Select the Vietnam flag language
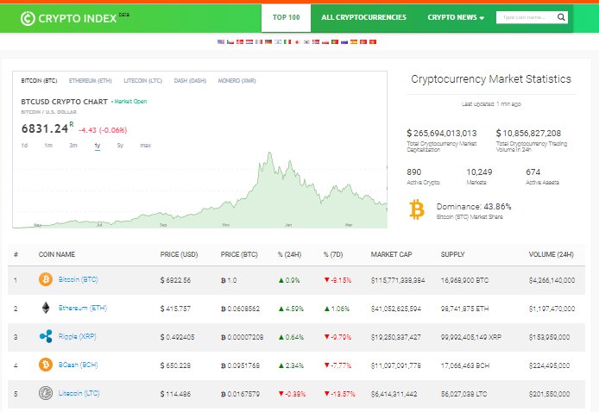Viewport: 599px width, 412px height. point(373,41)
